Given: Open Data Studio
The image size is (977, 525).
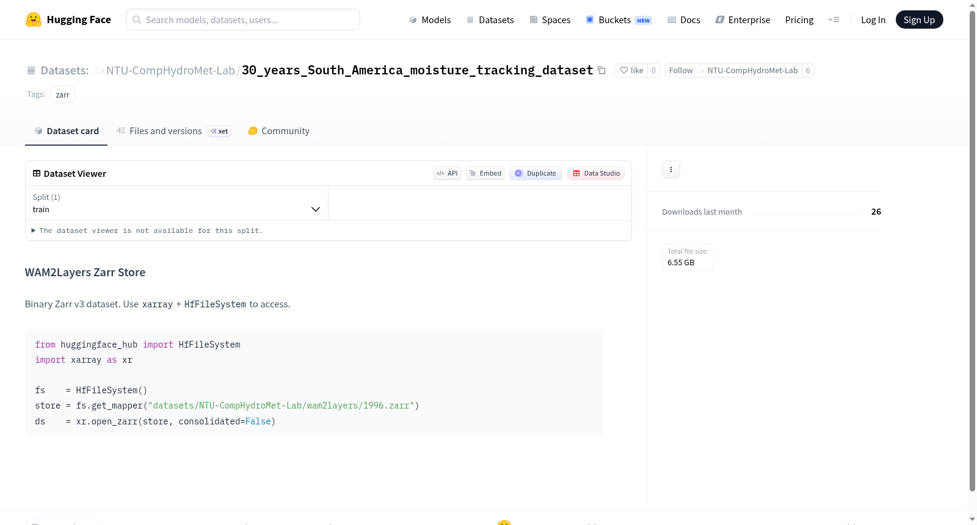Looking at the screenshot, I should tap(596, 173).
